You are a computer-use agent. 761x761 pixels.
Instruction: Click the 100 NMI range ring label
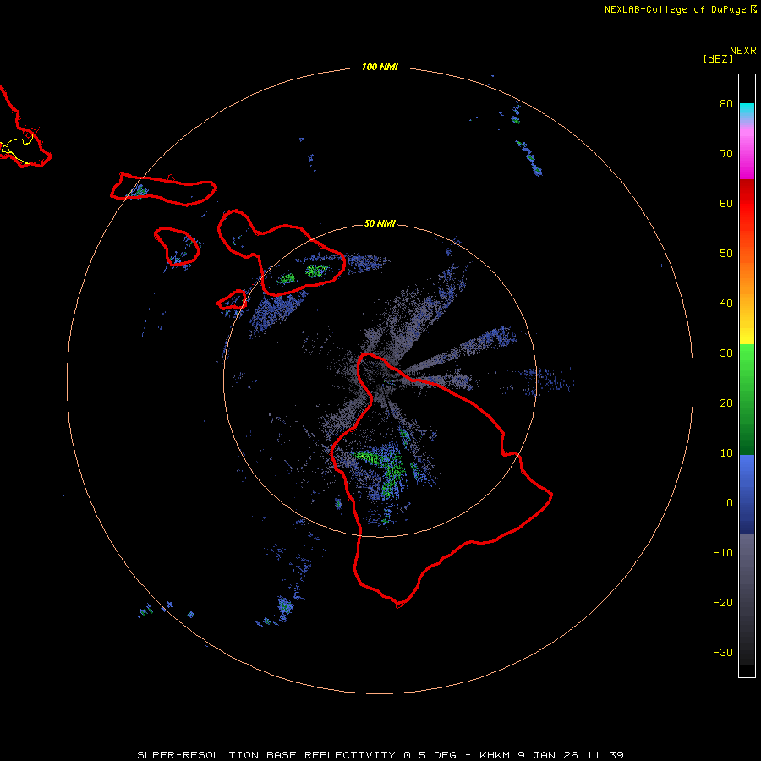tap(380, 67)
